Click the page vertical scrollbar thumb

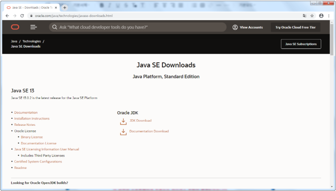[332, 40]
